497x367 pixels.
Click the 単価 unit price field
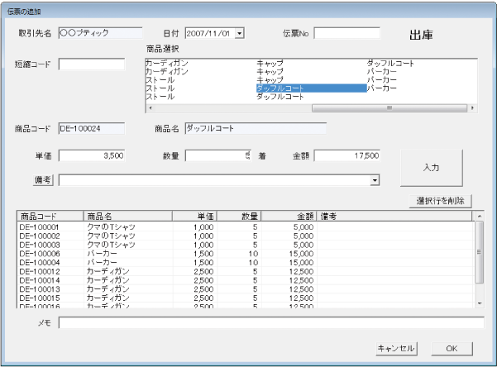point(92,155)
